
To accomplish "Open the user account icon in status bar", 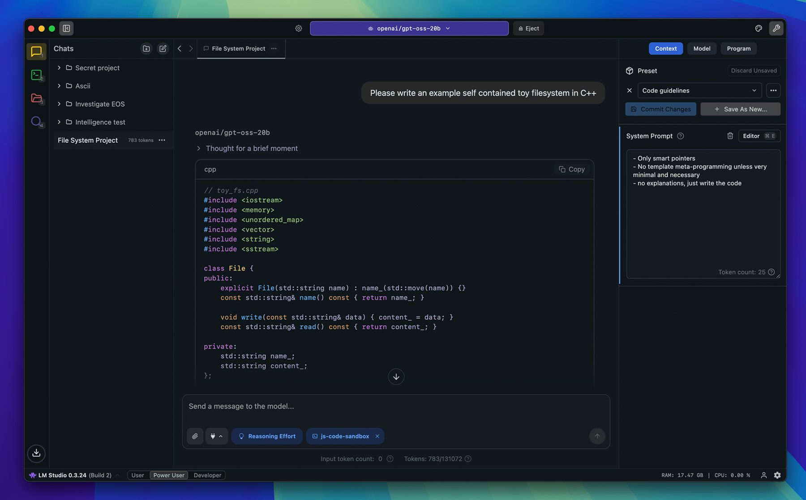I will tap(764, 475).
